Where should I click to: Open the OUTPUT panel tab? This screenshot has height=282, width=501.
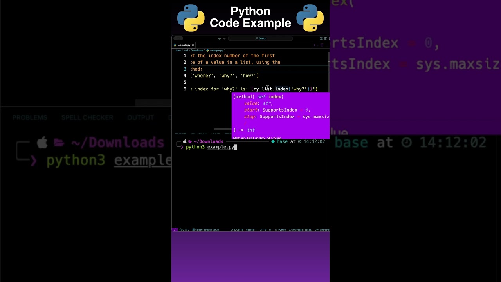tap(216, 134)
